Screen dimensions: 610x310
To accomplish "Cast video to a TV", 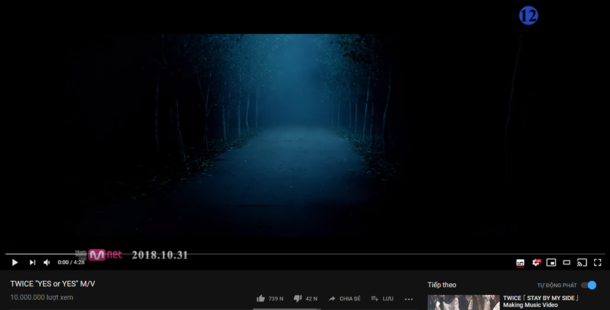I will [582, 262].
